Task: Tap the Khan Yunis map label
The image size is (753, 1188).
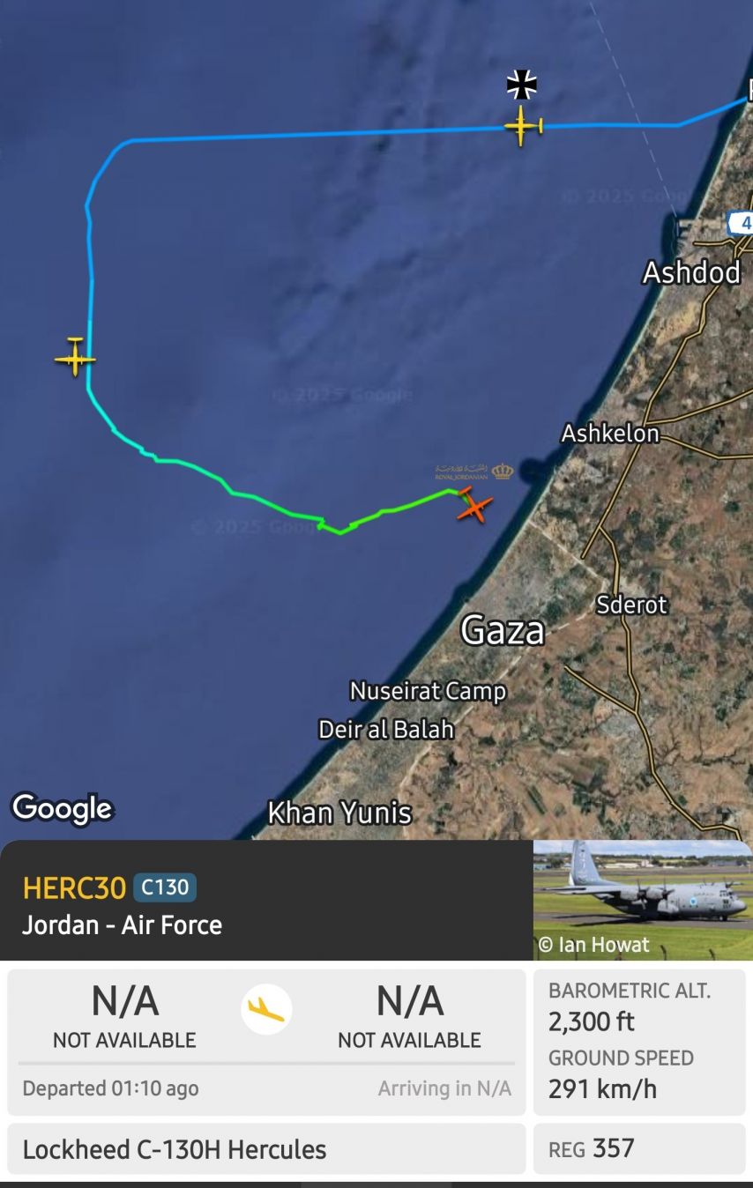Action: pyautogui.click(x=339, y=812)
